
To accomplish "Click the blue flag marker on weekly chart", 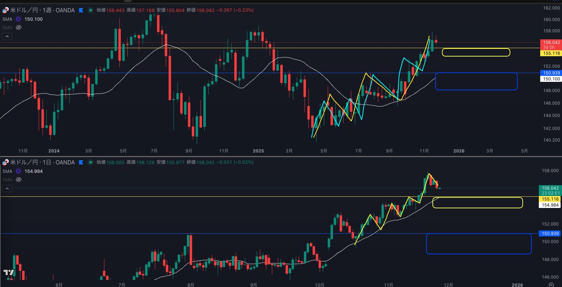I will pos(81,10).
